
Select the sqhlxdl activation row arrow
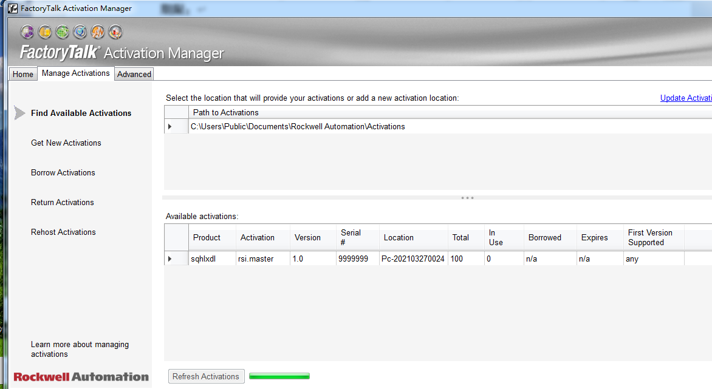coord(170,259)
